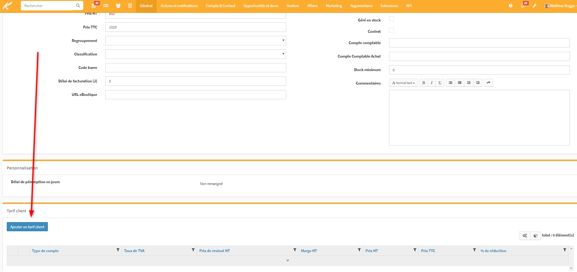The height and width of the screenshot is (272, 577).
Task: Open the Matthias Buggo user menu
Action: click(560, 6)
